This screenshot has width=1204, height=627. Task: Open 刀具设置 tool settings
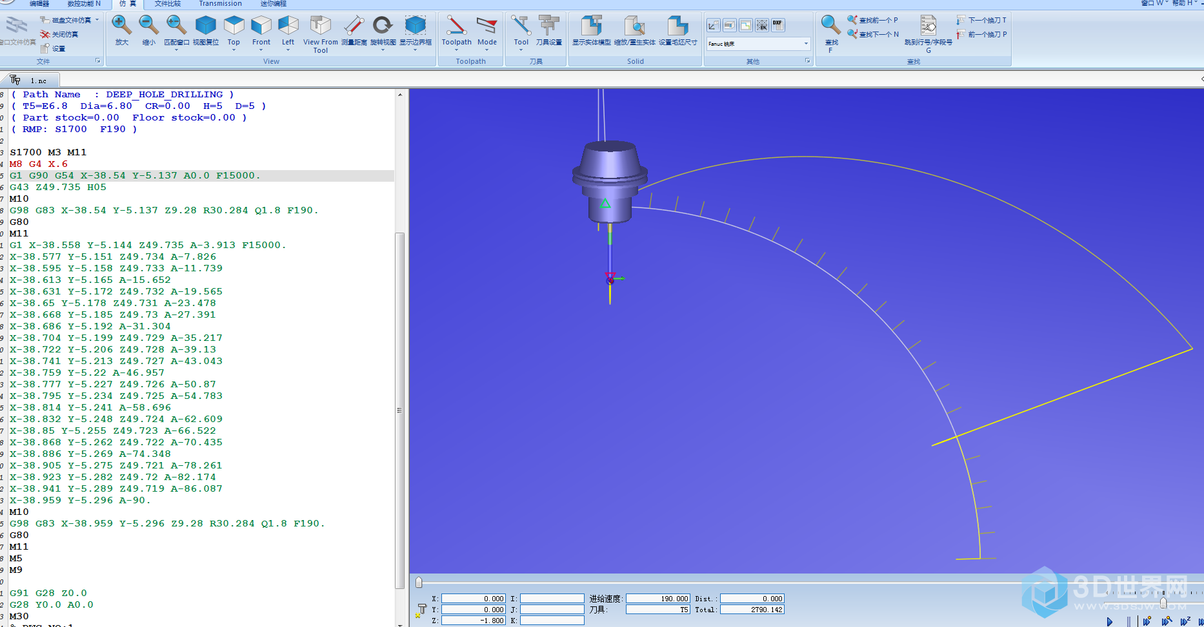pyautogui.click(x=548, y=26)
